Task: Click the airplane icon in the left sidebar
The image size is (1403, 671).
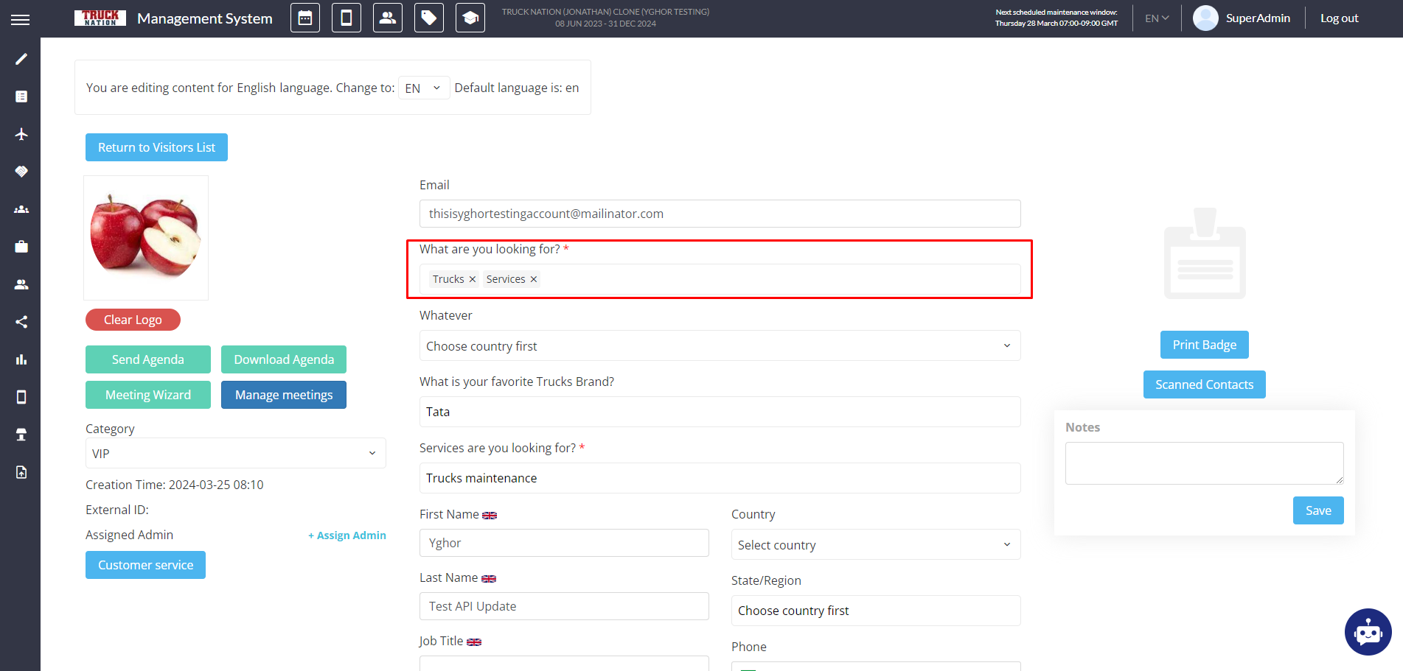Action: pos(21,134)
